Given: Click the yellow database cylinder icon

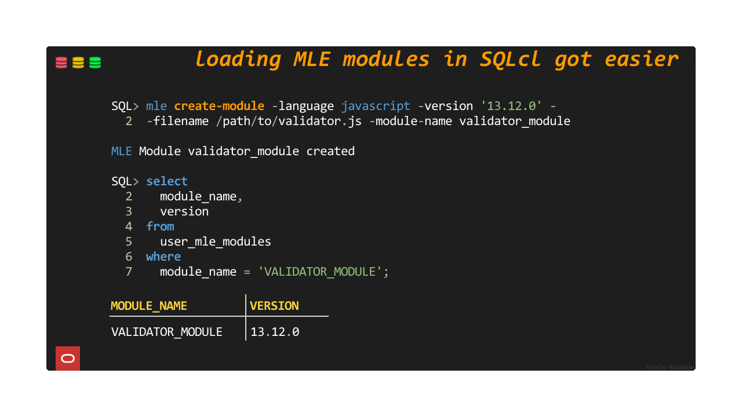Looking at the screenshot, I should pyautogui.click(x=78, y=62).
